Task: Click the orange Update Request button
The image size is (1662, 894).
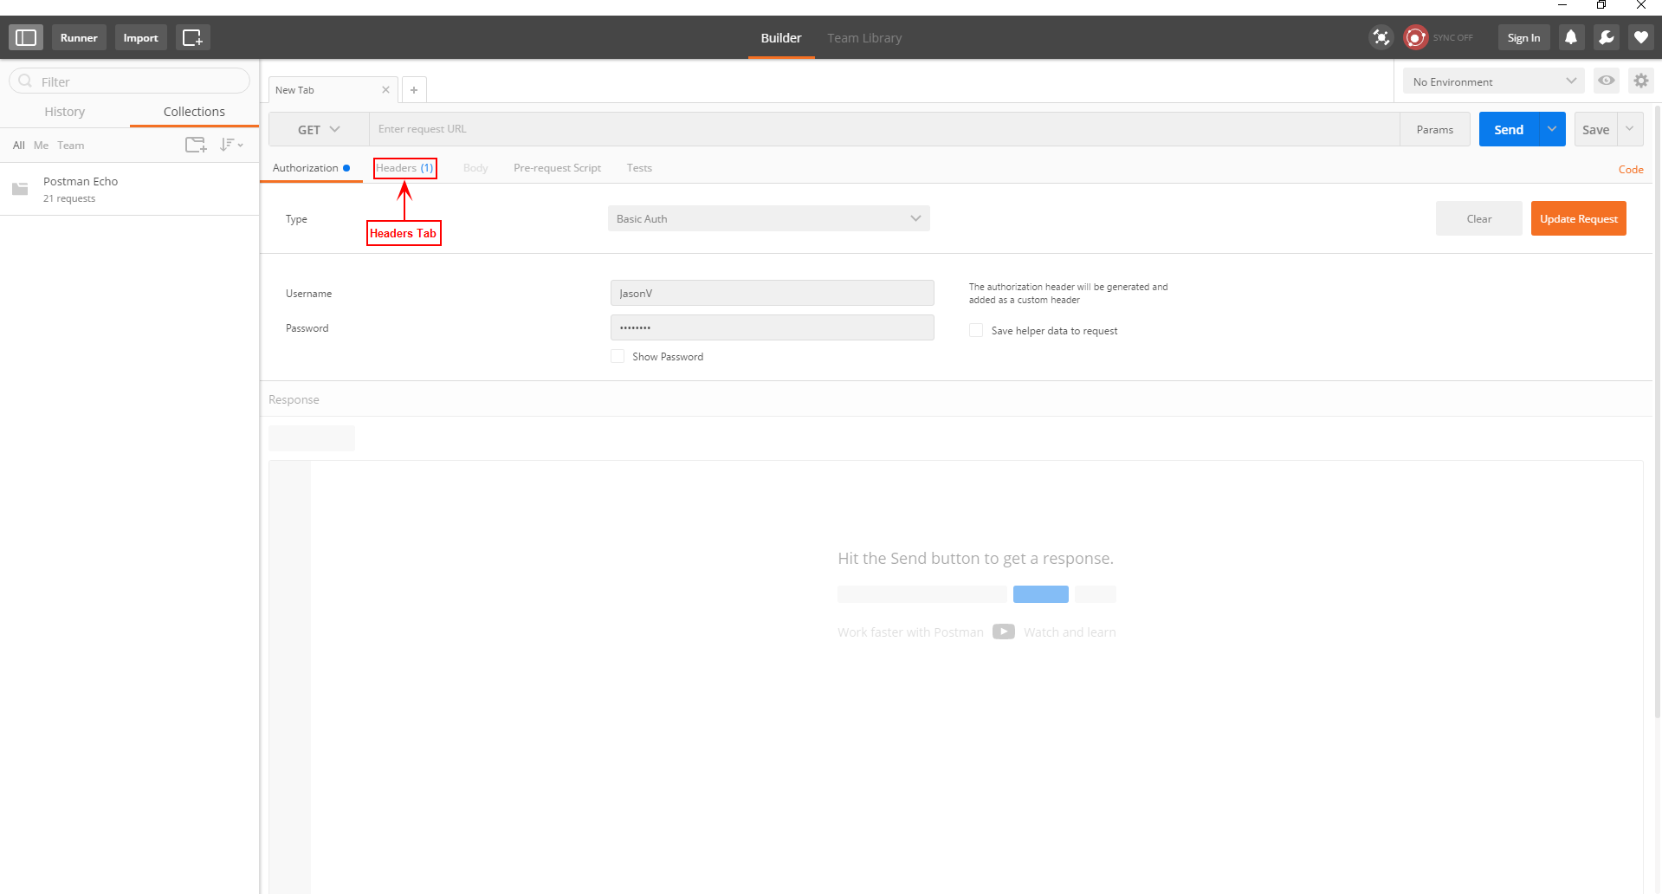Action: [x=1578, y=218]
